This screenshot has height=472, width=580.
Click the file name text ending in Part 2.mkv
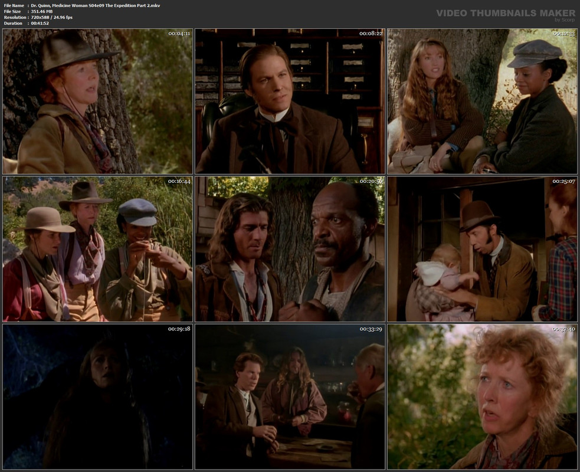point(96,5)
